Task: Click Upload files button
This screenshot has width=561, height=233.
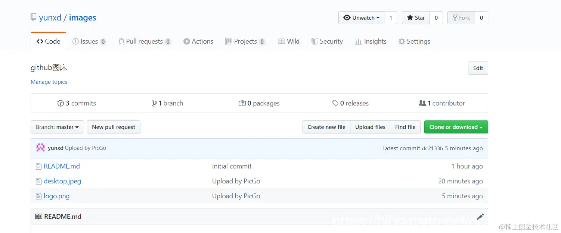Action: click(x=370, y=127)
